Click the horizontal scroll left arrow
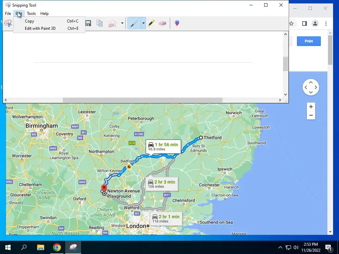This screenshot has height=254, width=339. [6, 100]
